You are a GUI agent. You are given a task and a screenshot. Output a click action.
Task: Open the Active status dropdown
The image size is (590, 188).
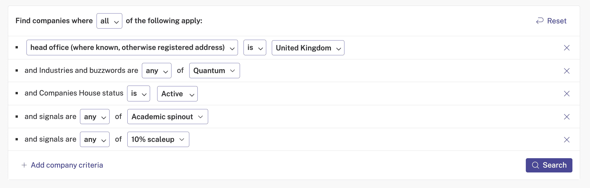point(177,94)
